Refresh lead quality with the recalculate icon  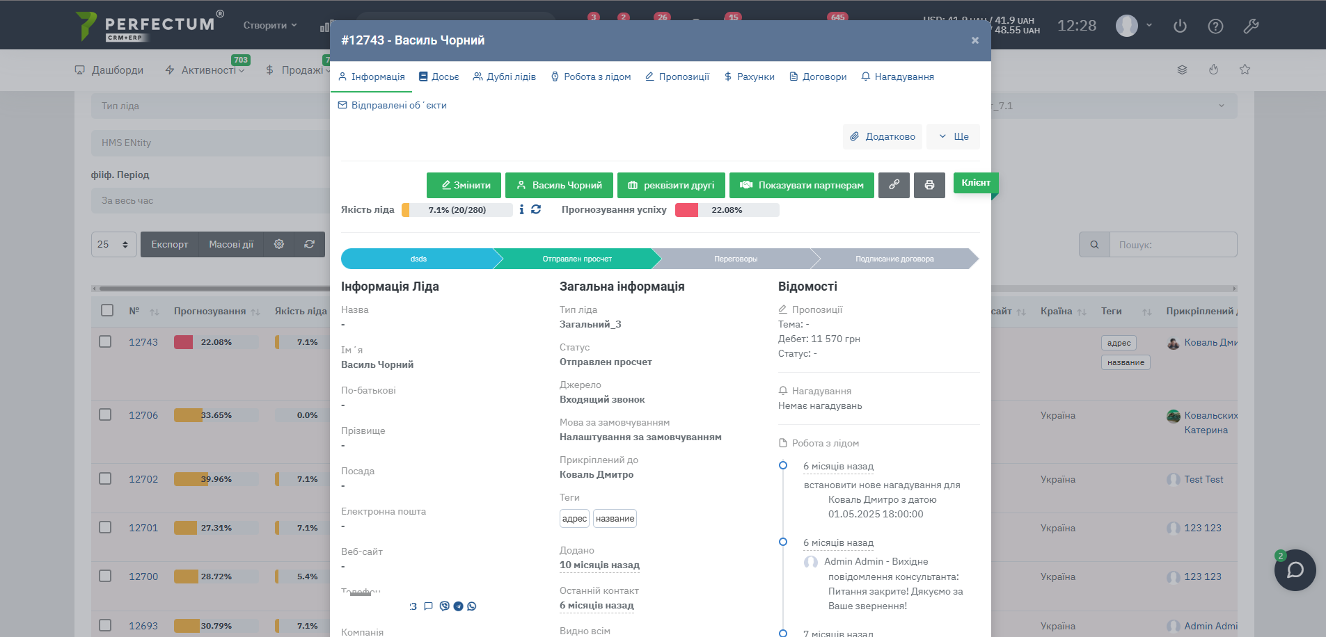pyautogui.click(x=536, y=209)
